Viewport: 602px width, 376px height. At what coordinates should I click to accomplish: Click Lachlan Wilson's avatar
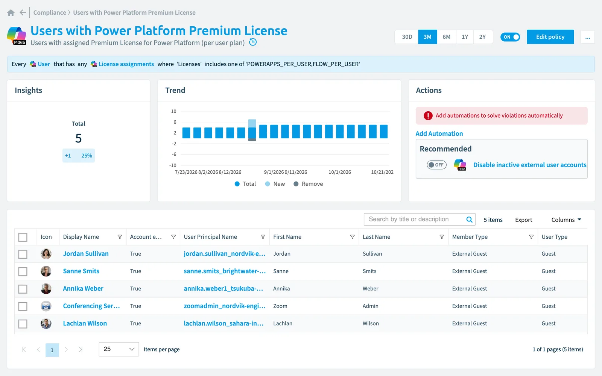pos(46,323)
